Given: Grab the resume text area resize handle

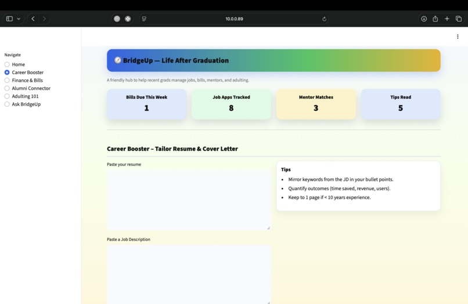Looking at the screenshot, I should pos(268,228).
